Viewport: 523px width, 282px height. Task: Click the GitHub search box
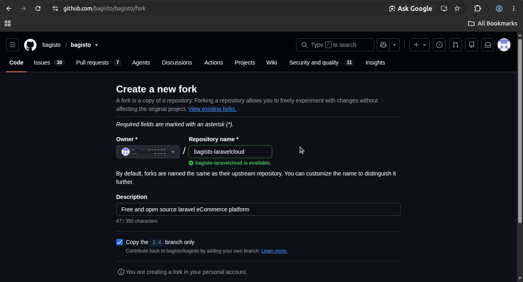pos(335,45)
